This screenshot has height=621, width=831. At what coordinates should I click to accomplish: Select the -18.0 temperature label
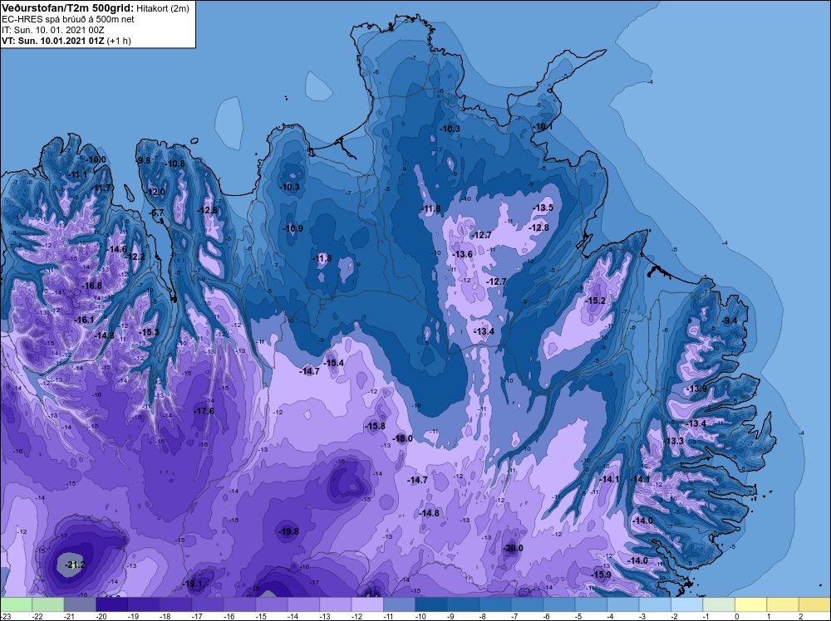(x=402, y=438)
